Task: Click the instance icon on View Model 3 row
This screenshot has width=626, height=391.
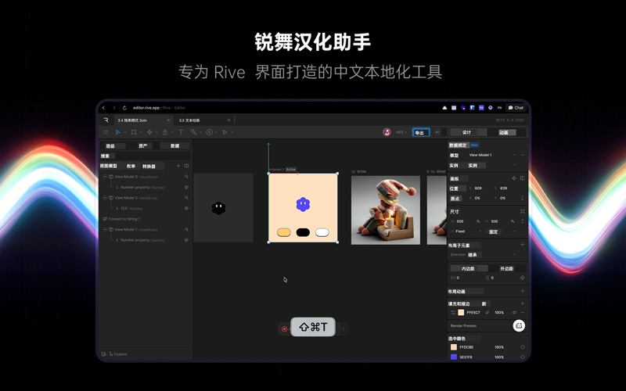Action: (x=186, y=177)
